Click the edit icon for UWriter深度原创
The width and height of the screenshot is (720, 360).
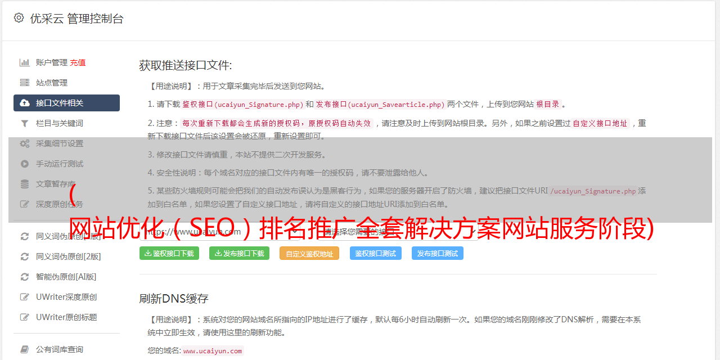pos(25,297)
